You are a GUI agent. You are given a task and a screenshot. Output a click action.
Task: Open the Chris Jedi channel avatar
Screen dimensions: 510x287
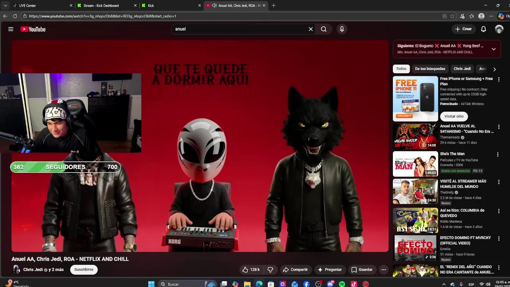(x=16, y=269)
